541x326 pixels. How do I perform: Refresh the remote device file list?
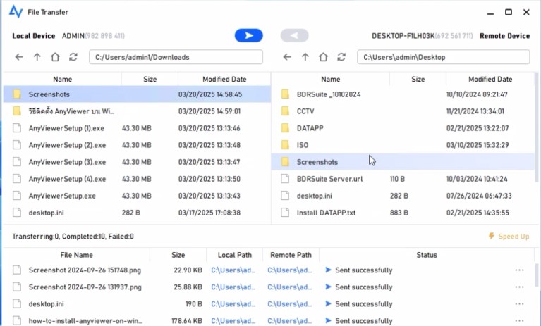point(341,57)
